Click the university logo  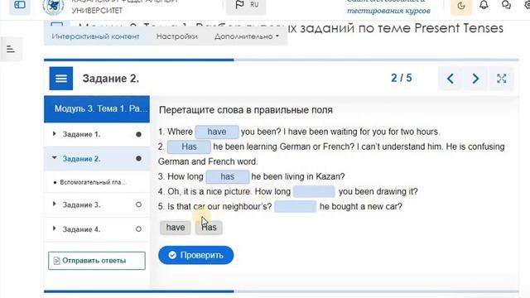[53, 6]
